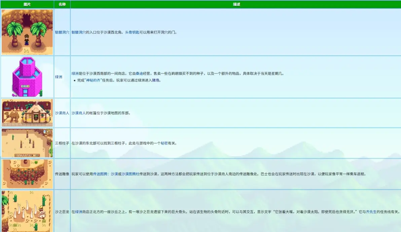
Task: Open the Desert Trader tent and camel image
Action: tap(27, 113)
